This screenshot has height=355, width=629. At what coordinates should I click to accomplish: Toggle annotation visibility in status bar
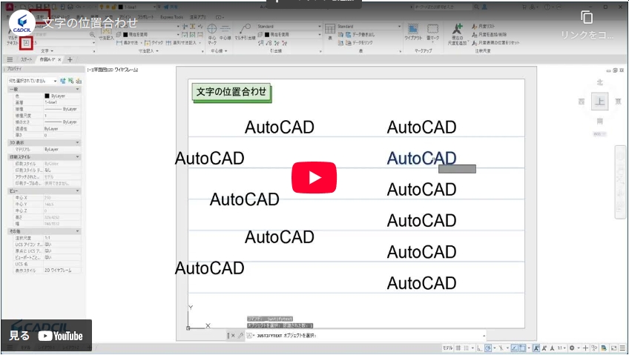[x=536, y=348]
